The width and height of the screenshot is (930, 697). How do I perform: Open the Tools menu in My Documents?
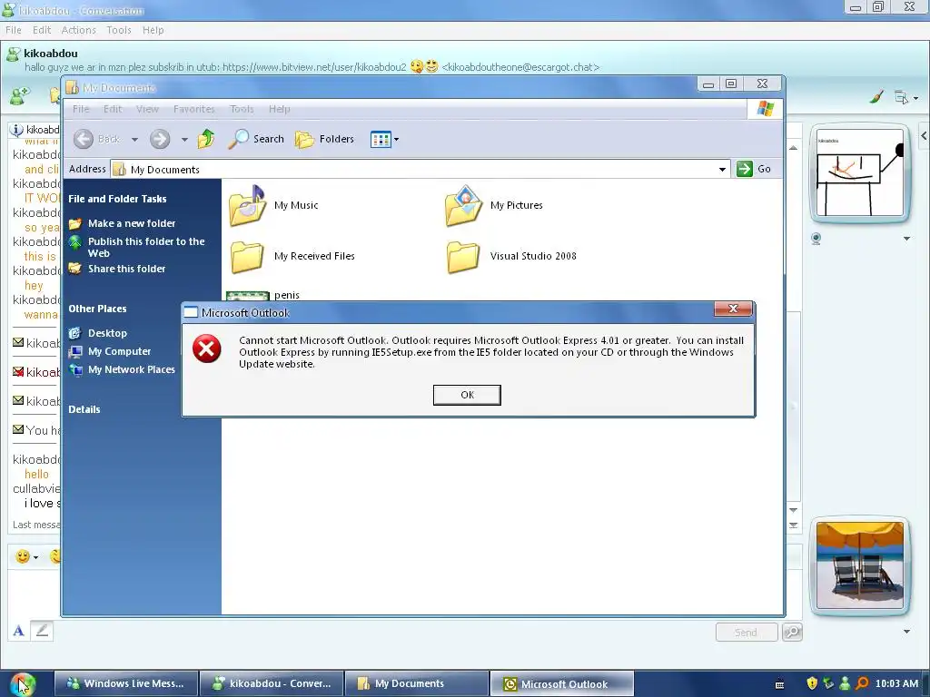point(242,109)
